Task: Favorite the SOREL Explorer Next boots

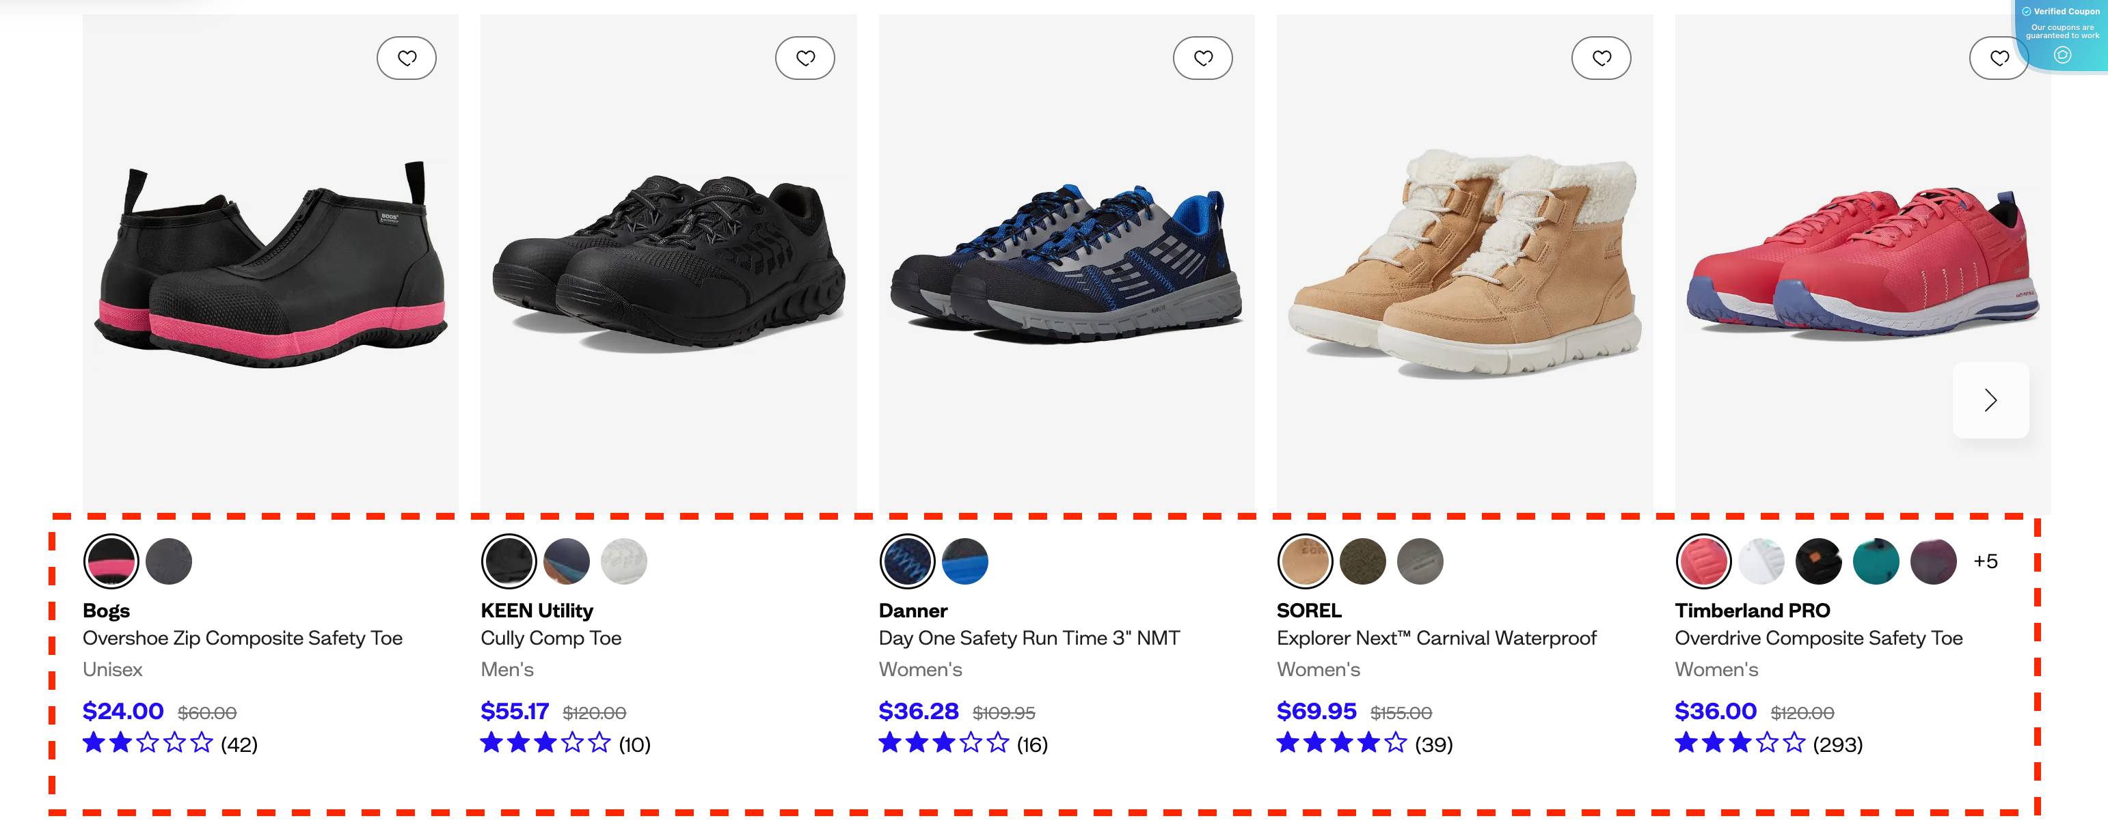Action: coord(1602,57)
